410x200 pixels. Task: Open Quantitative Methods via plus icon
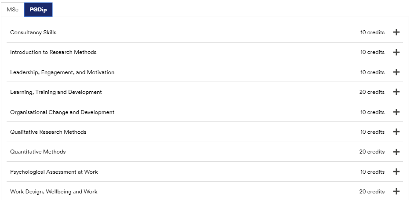[396, 152]
